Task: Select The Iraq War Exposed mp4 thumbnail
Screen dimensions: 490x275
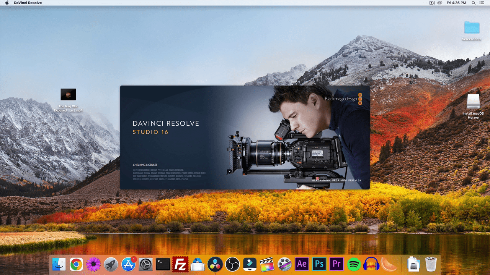Action: (68, 94)
